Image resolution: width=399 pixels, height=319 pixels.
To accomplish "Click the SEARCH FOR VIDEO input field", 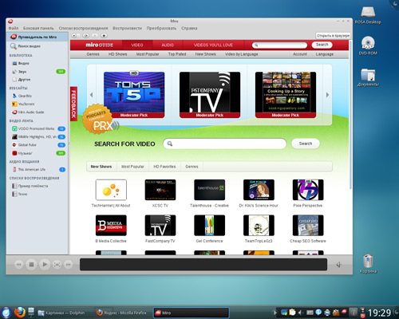I will point(225,144).
